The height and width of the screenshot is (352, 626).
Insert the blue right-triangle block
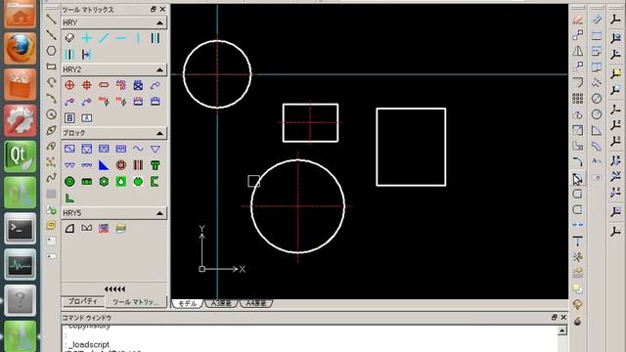click(x=104, y=165)
